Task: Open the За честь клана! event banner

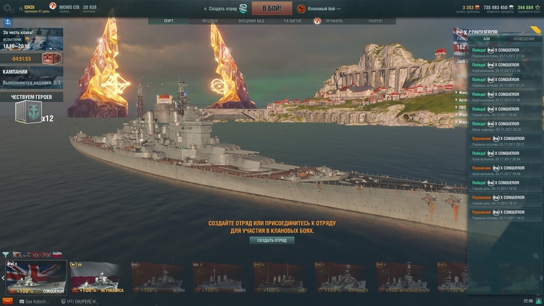Action: (31, 39)
